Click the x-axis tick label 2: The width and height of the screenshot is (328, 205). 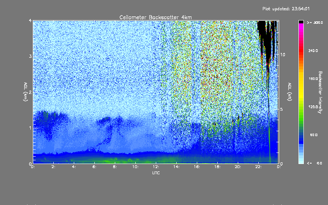[x=54, y=167]
